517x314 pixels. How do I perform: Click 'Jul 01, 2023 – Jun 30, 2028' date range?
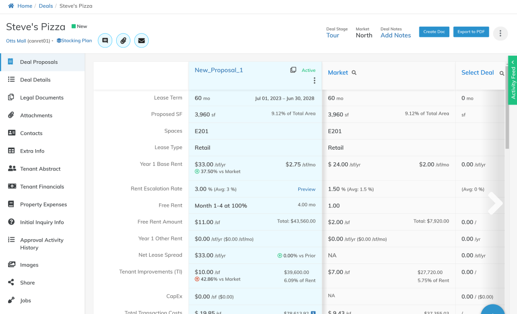click(285, 98)
